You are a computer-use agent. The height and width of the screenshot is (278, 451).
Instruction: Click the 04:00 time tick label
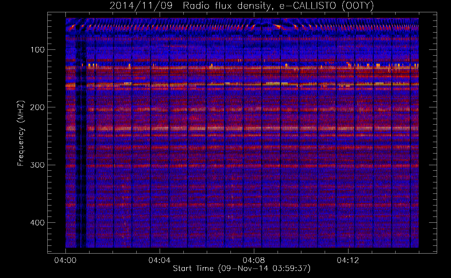click(66, 260)
